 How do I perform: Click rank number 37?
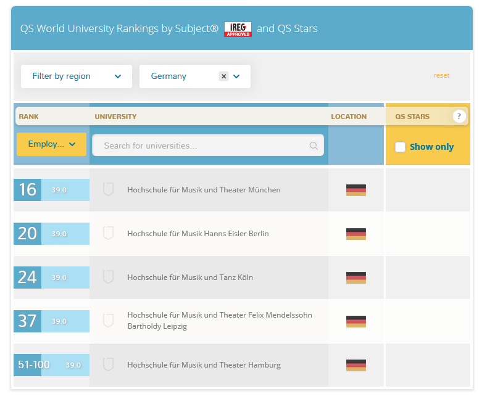(27, 321)
